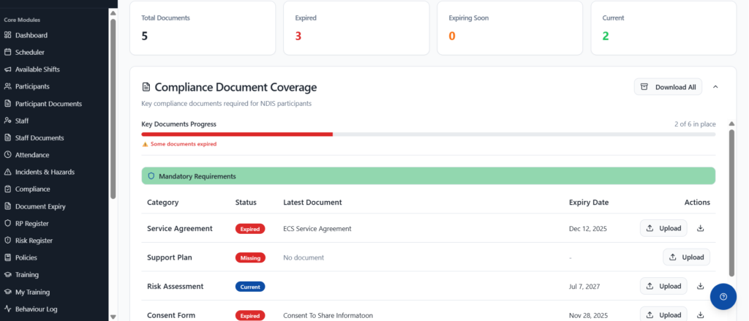Click the Expired badge for Service Agreement
This screenshot has height=321, width=749.
250,229
